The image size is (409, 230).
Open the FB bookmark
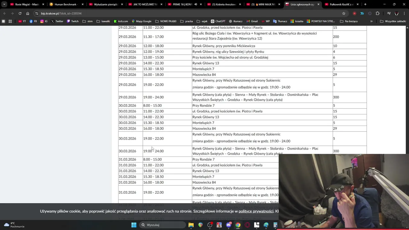click(x=33, y=21)
